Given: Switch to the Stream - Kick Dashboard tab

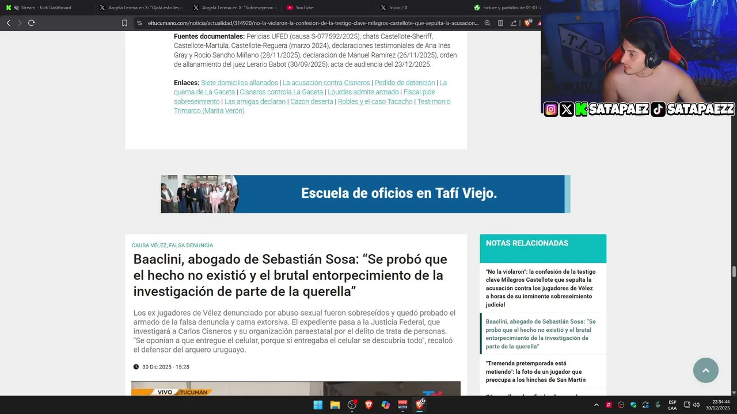Looking at the screenshot, I should pyautogui.click(x=46, y=7).
